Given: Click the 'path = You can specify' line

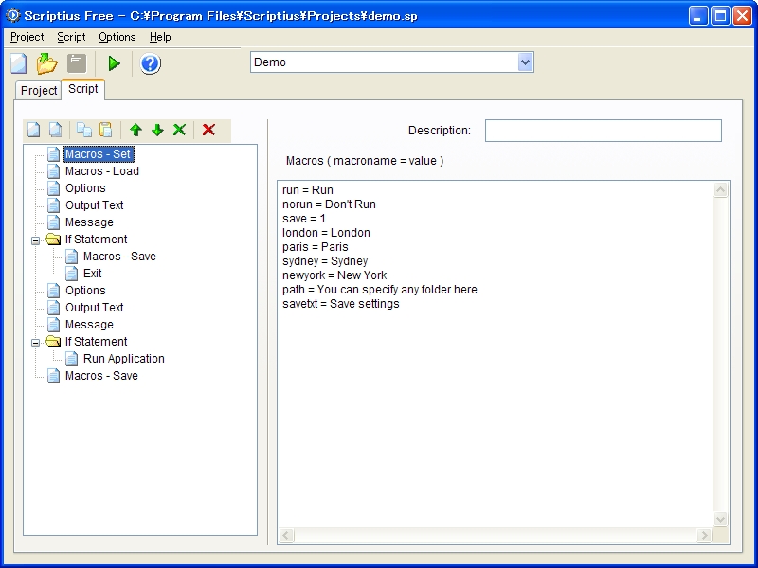Looking at the screenshot, I should (x=380, y=290).
